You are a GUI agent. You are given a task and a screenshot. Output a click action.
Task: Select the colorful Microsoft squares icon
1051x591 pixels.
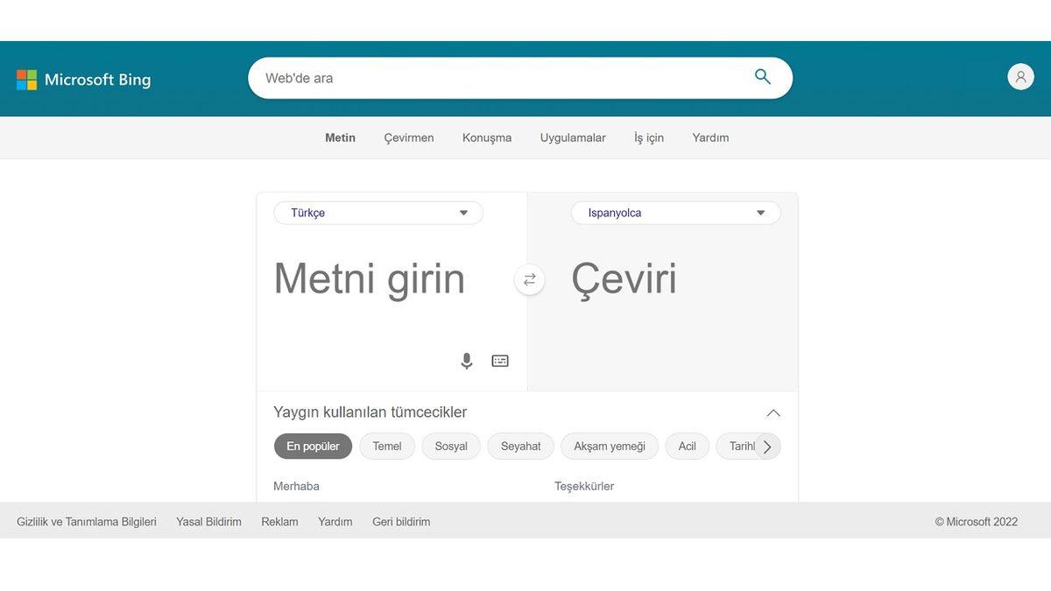coord(27,79)
